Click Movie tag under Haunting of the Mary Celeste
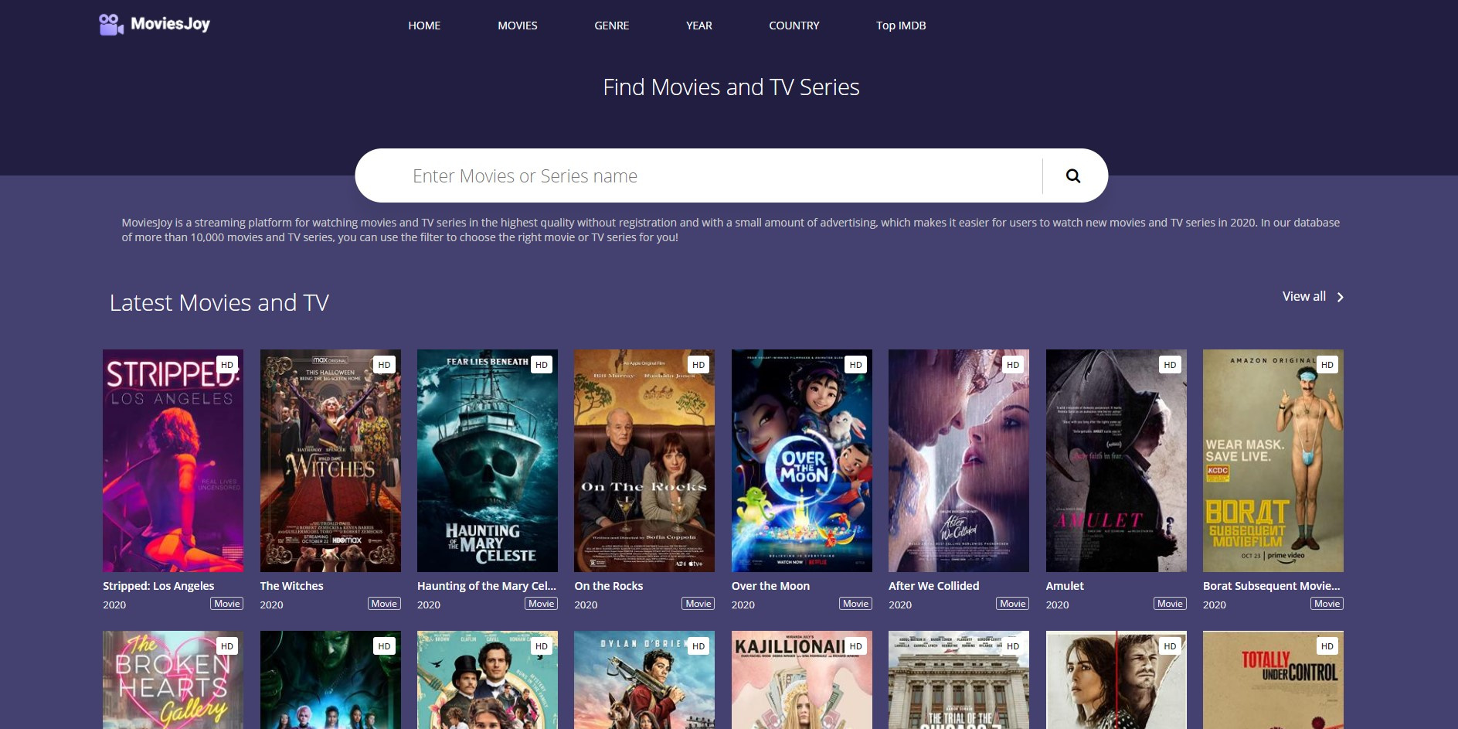 542,604
